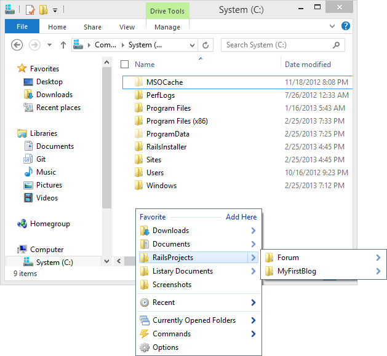Open Currently Opened Folders submenu
Image resolution: width=387 pixels, height=356 pixels.
[x=199, y=320]
